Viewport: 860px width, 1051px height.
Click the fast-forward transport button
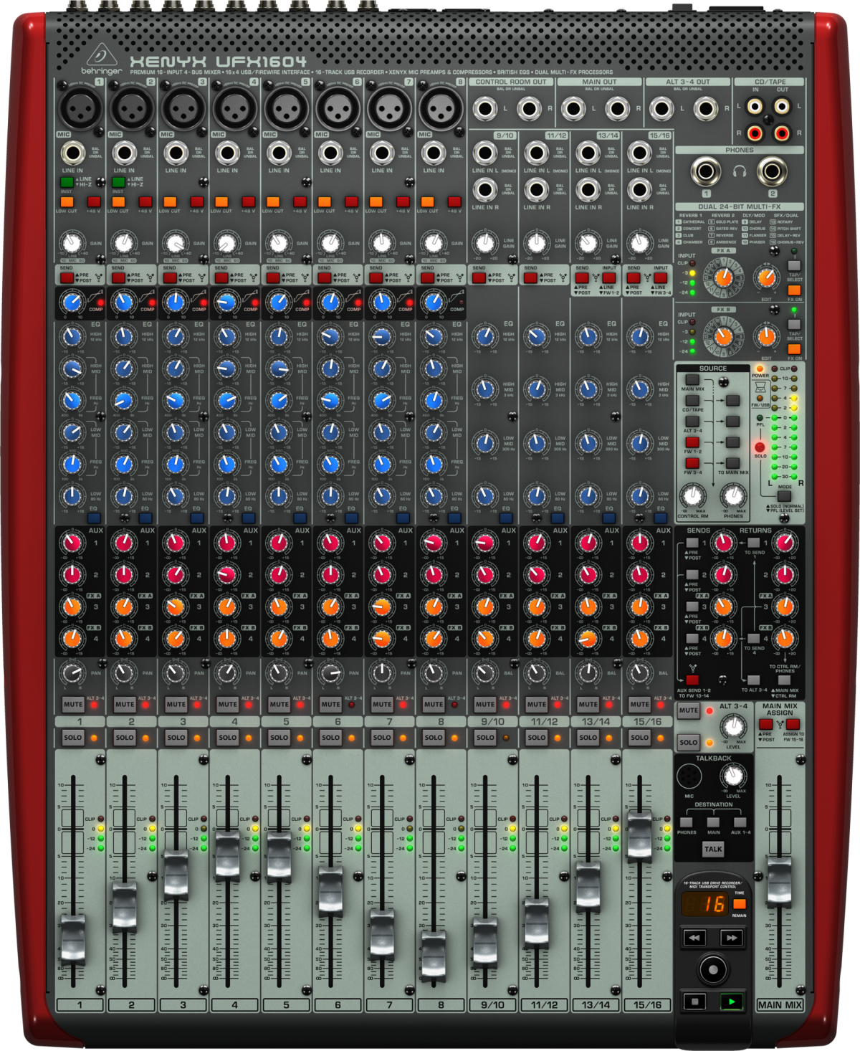(x=731, y=937)
